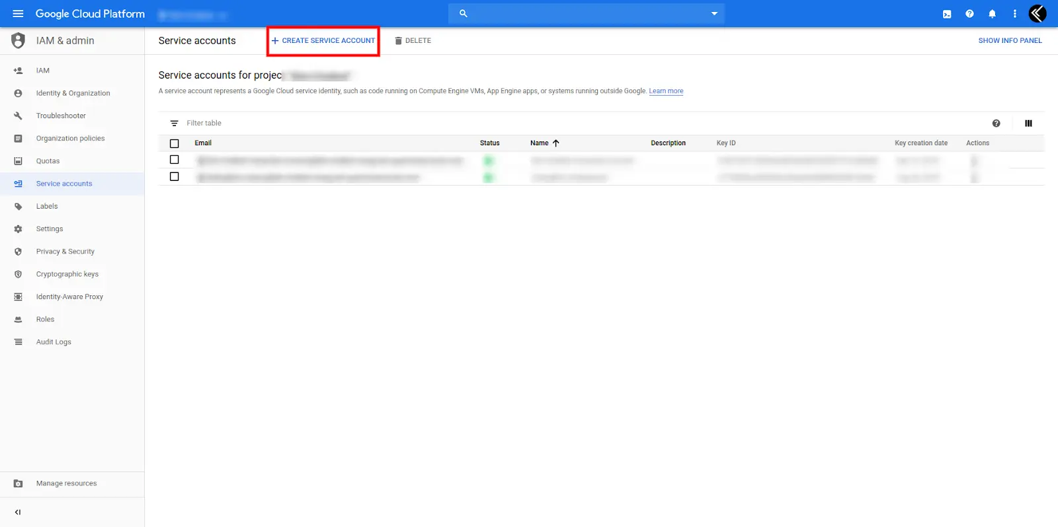The height and width of the screenshot is (527, 1058).
Task: Click the Audit Logs list icon
Action: pos(18,342)
